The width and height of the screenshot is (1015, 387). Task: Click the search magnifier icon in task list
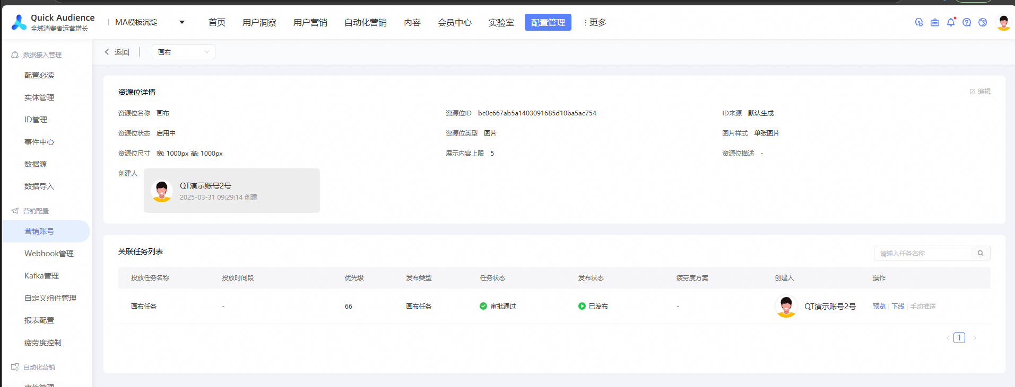pyautogui.click(x=981, y=253)
